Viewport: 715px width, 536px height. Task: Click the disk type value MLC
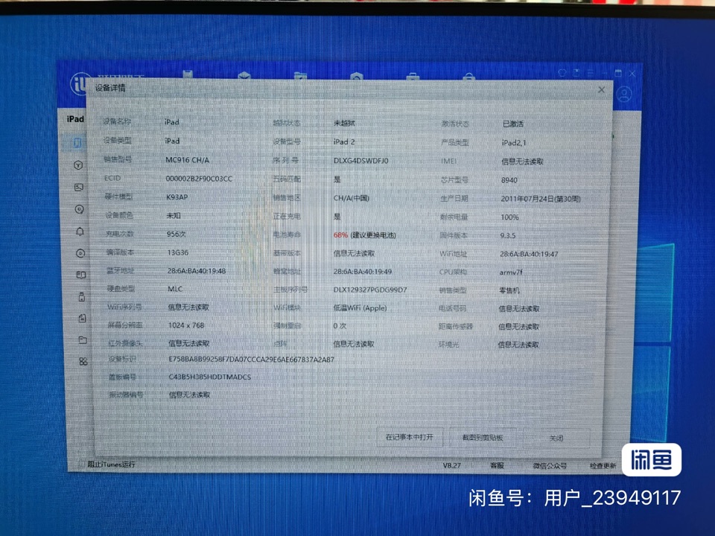(175, 289)
